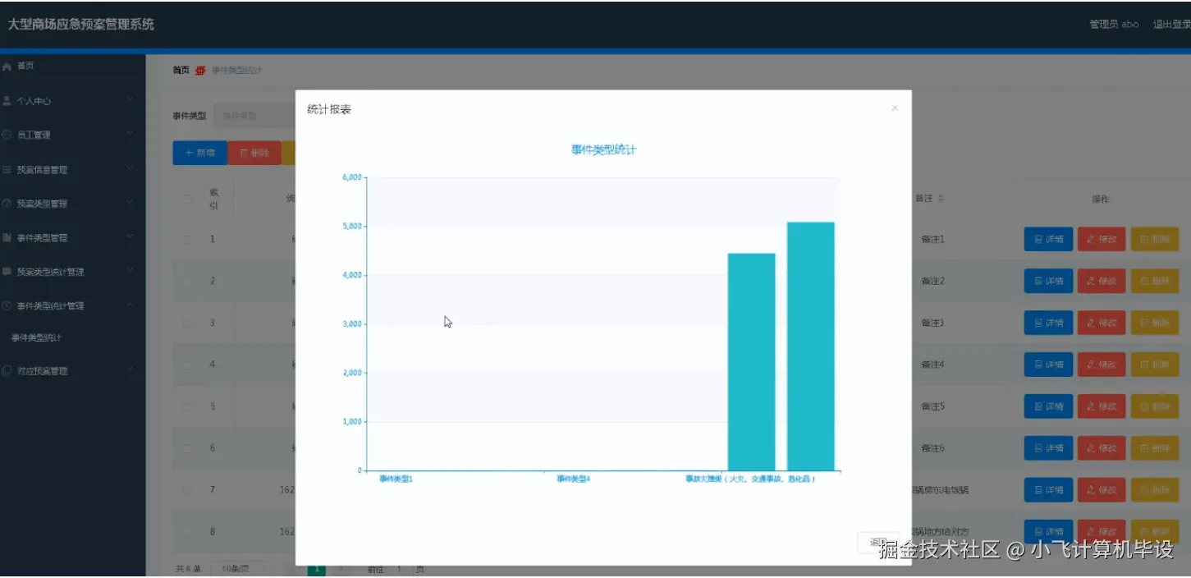The height and width of the screenshot is (578, 1191).
Task: Open the 10条/页 page size dropdown
Action: [x=241, y=568]
